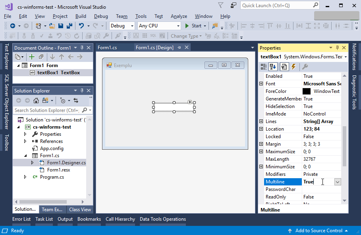
Task: Click the move down arrow in Document Outline
Action: click(x=52, y=57)
